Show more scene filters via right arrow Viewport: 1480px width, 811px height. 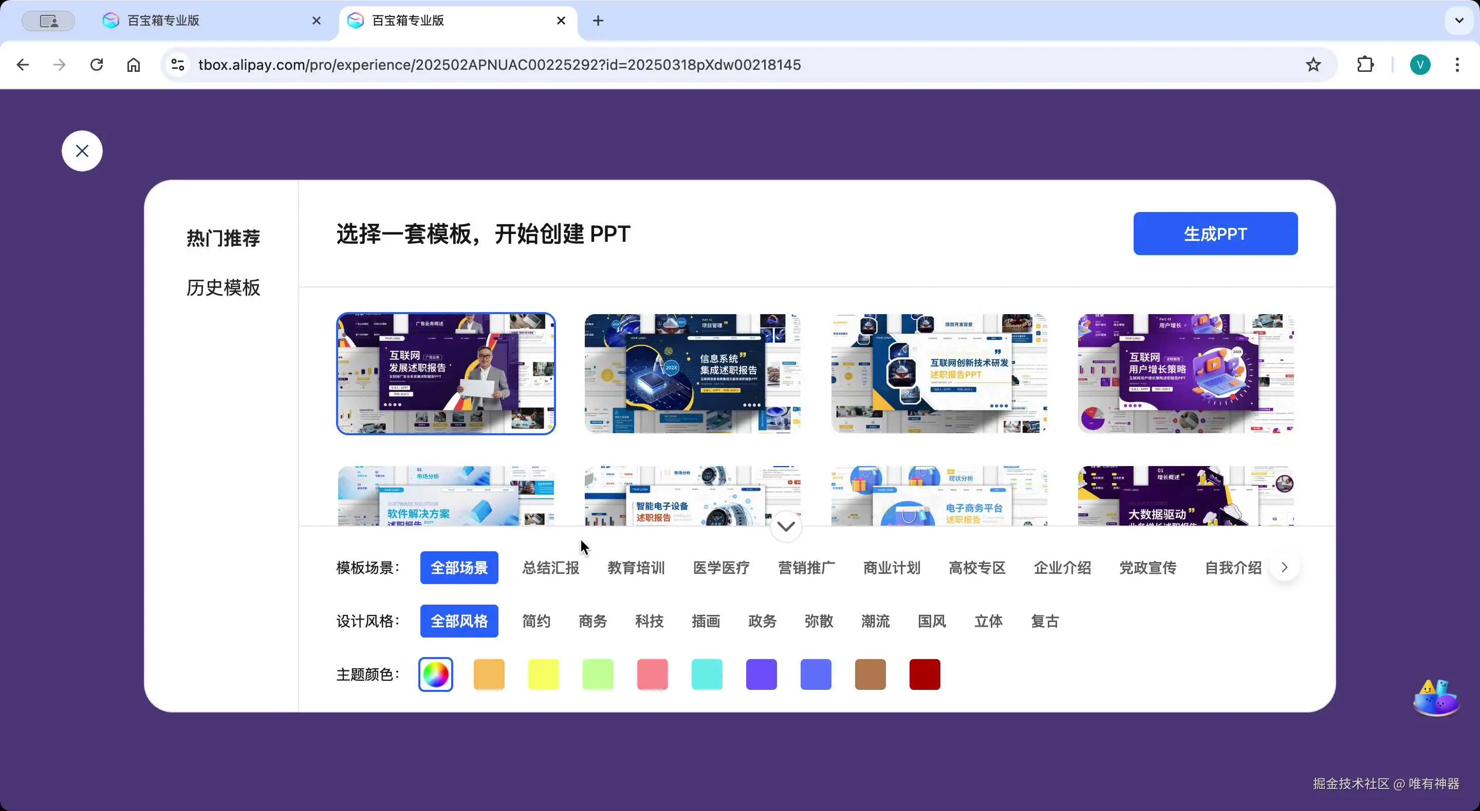pyautogui.click(x=1285, y=567)
